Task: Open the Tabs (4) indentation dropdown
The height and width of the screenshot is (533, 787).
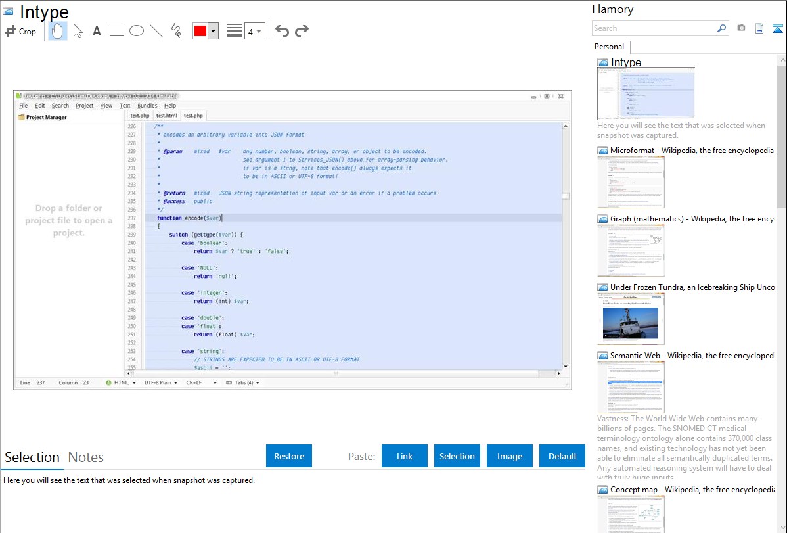Action: (x=243, y=382)
